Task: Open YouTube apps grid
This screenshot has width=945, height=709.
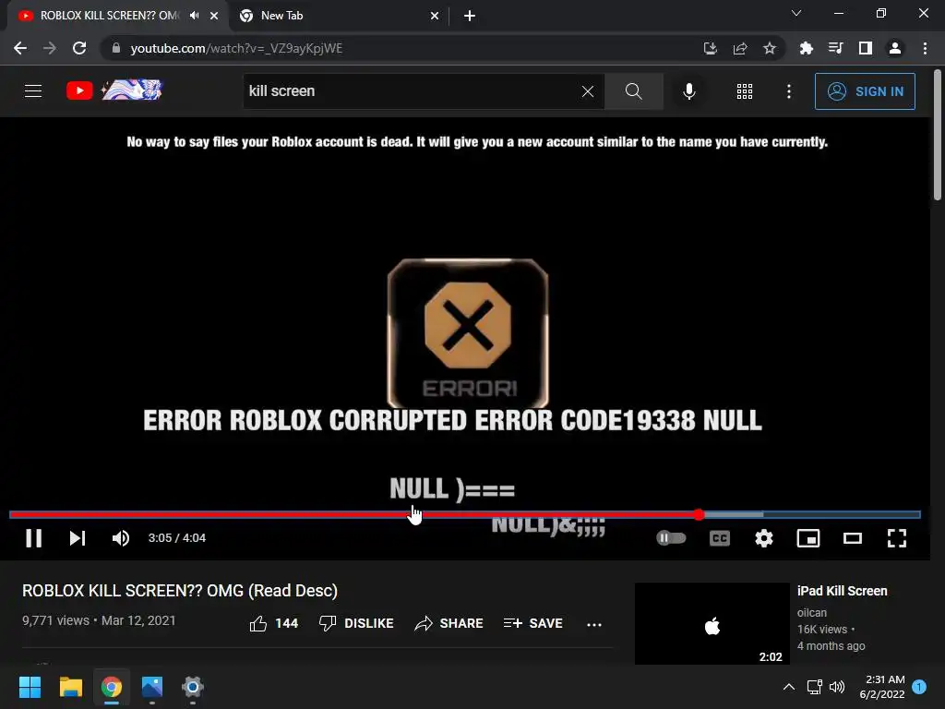Action: click(745, 91)
